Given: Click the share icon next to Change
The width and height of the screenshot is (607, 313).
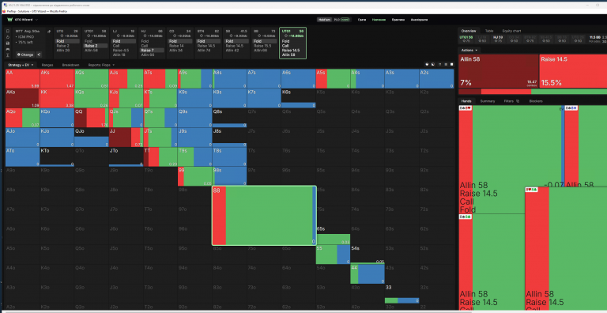Looking at the screenshot, I should point(39,55).
